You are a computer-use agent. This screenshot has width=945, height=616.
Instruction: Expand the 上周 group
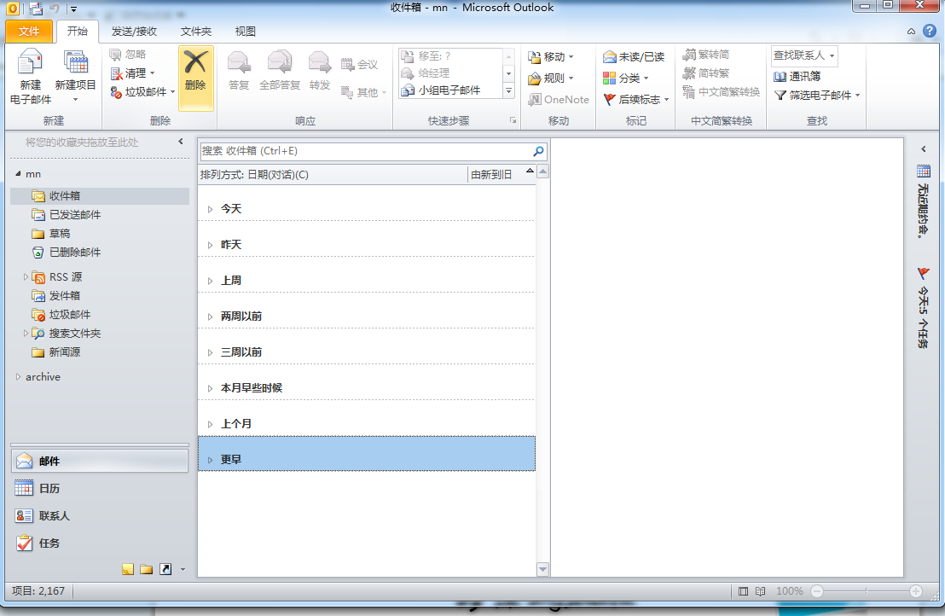(211, 281)
